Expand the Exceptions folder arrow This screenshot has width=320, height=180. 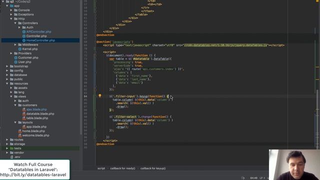[x=11, y=14]
